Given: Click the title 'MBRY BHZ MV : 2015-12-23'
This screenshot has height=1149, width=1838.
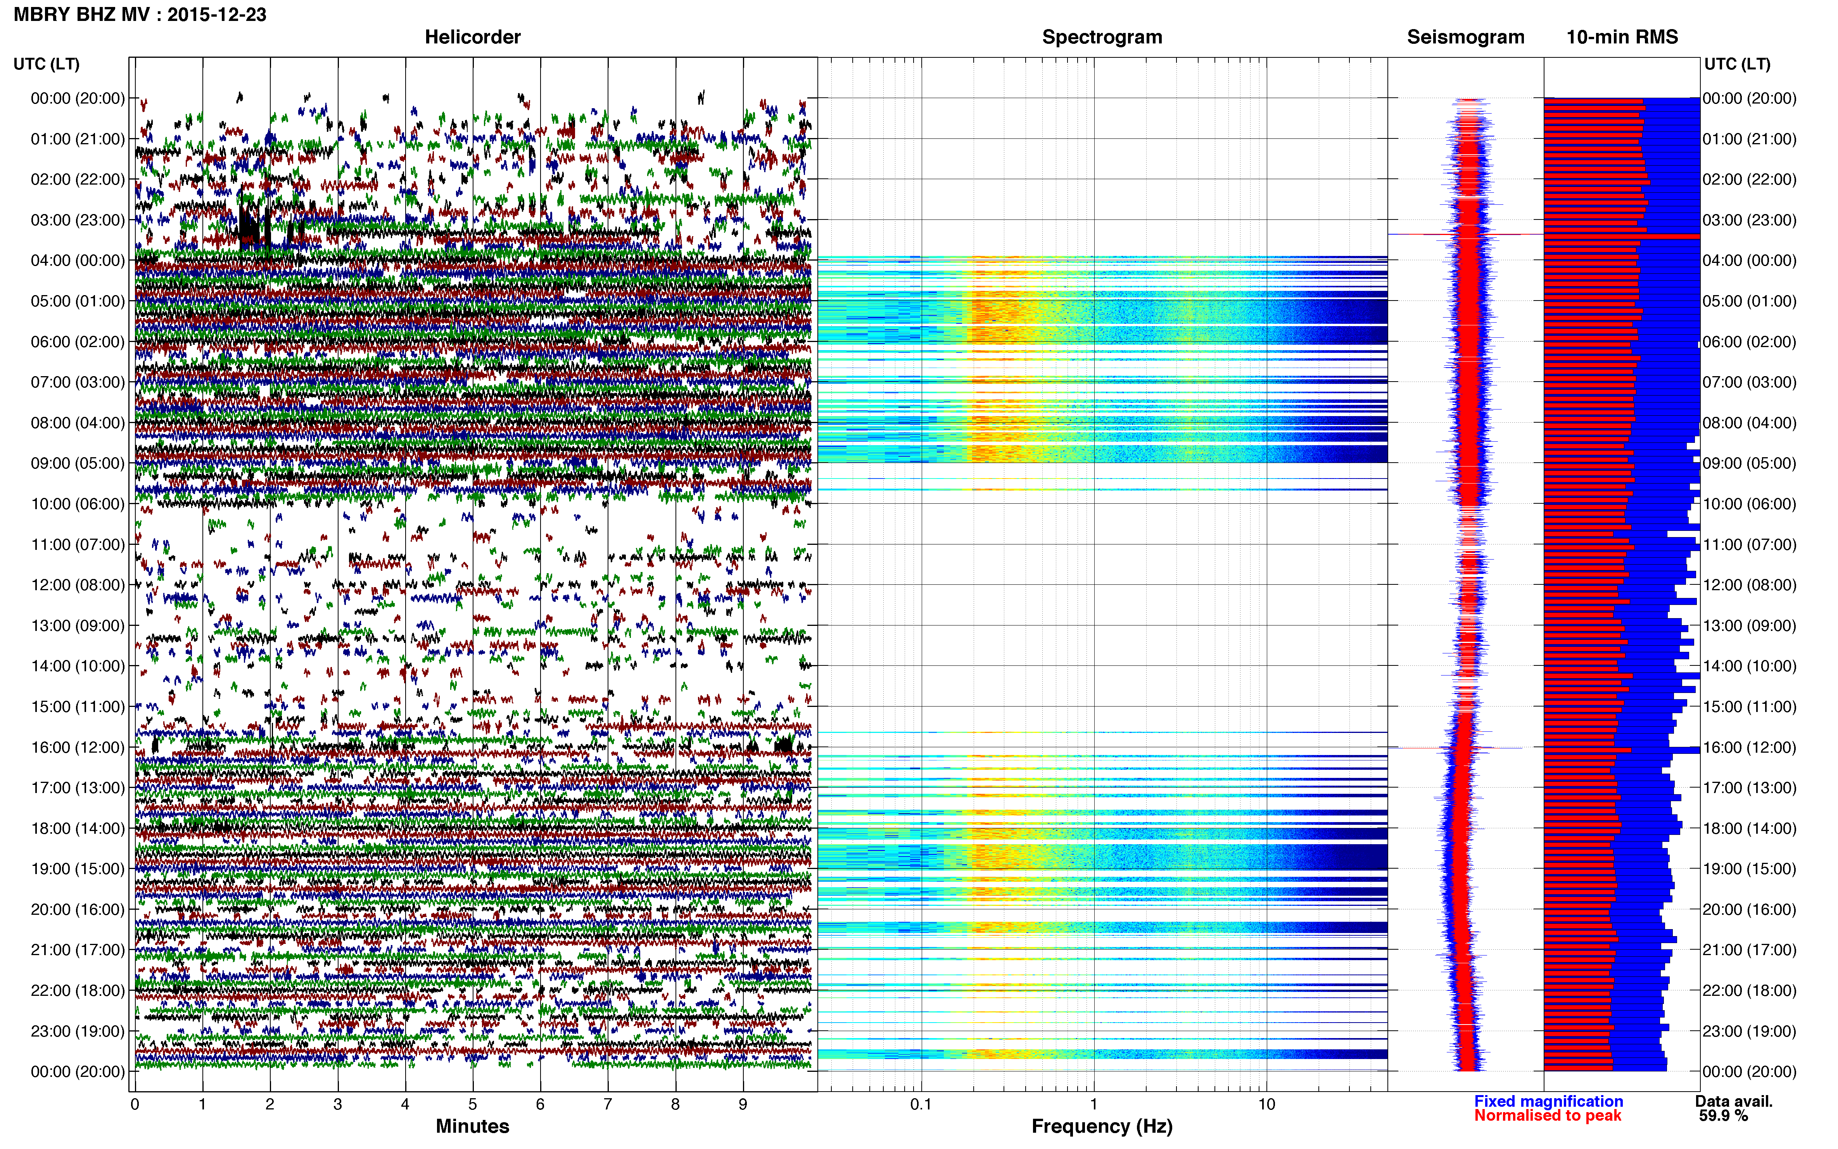Looking at the screenshot, I should click(140, 14).
